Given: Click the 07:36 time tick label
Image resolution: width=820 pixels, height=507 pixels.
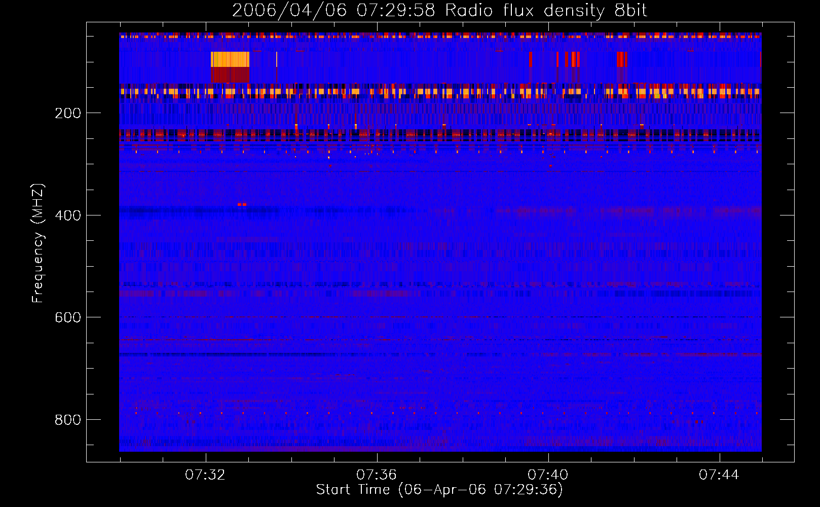Looking at the screenshot, I should 377,475.
